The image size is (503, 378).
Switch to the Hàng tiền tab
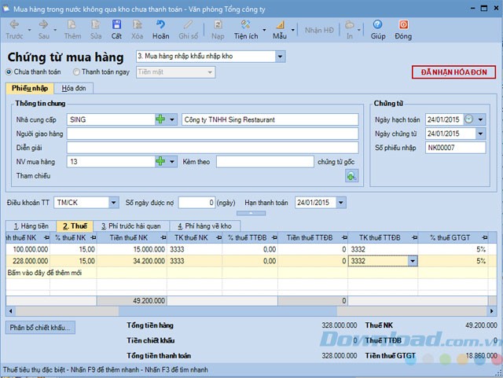pyautogui.click(x=30, y=226)
